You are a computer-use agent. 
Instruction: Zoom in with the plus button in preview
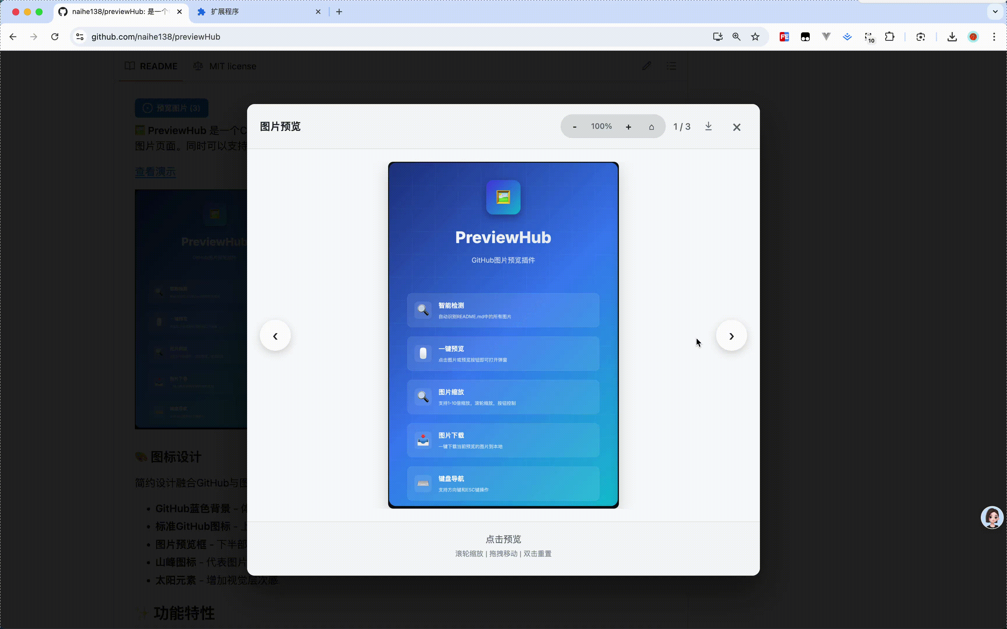coord(629,127)
